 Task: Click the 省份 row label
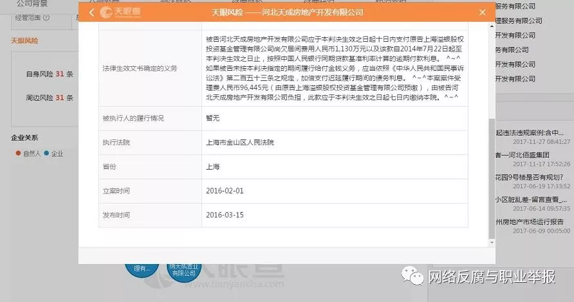[x=109, y=166]
